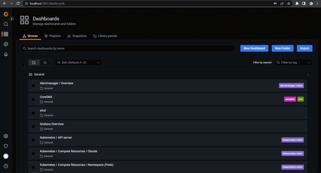Check Kubernetes / Compute Resources / Cluster checkbox
Screen dimensions: 321x173
coord(33,154)
